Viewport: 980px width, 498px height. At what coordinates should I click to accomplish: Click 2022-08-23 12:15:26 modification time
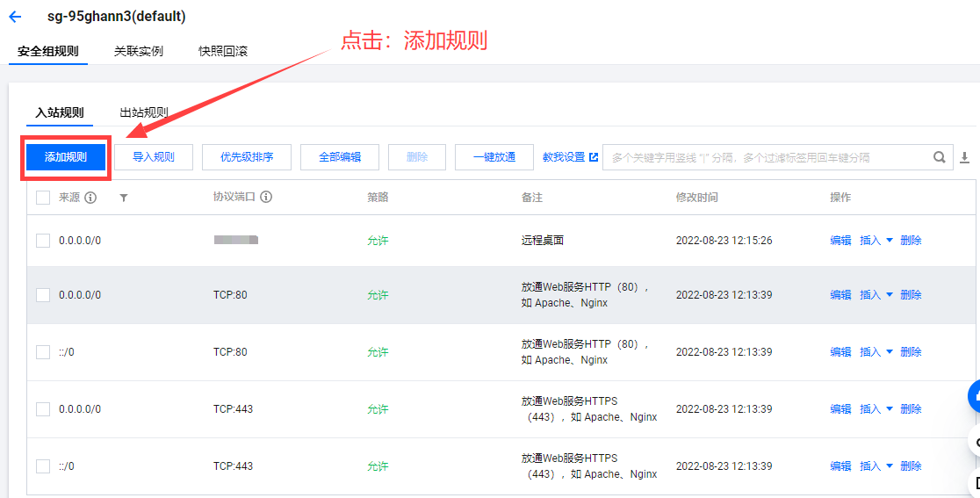click(724, 240)
